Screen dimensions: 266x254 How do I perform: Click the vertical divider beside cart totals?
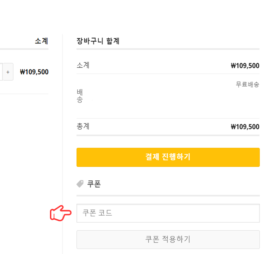pos(62,135)
